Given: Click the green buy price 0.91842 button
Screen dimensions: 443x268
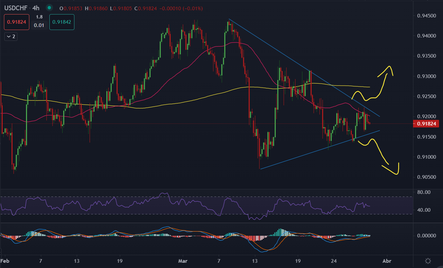Looking at the screenshot, I should 62,22.
